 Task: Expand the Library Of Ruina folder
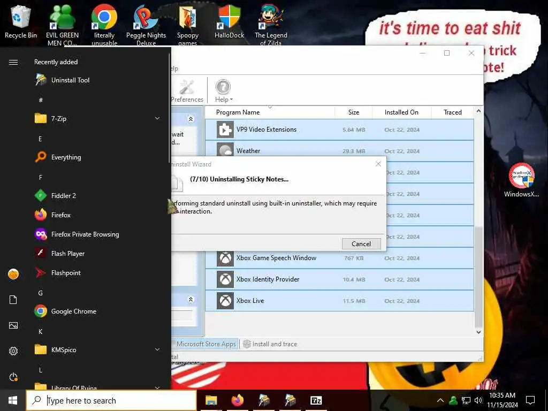157,387
